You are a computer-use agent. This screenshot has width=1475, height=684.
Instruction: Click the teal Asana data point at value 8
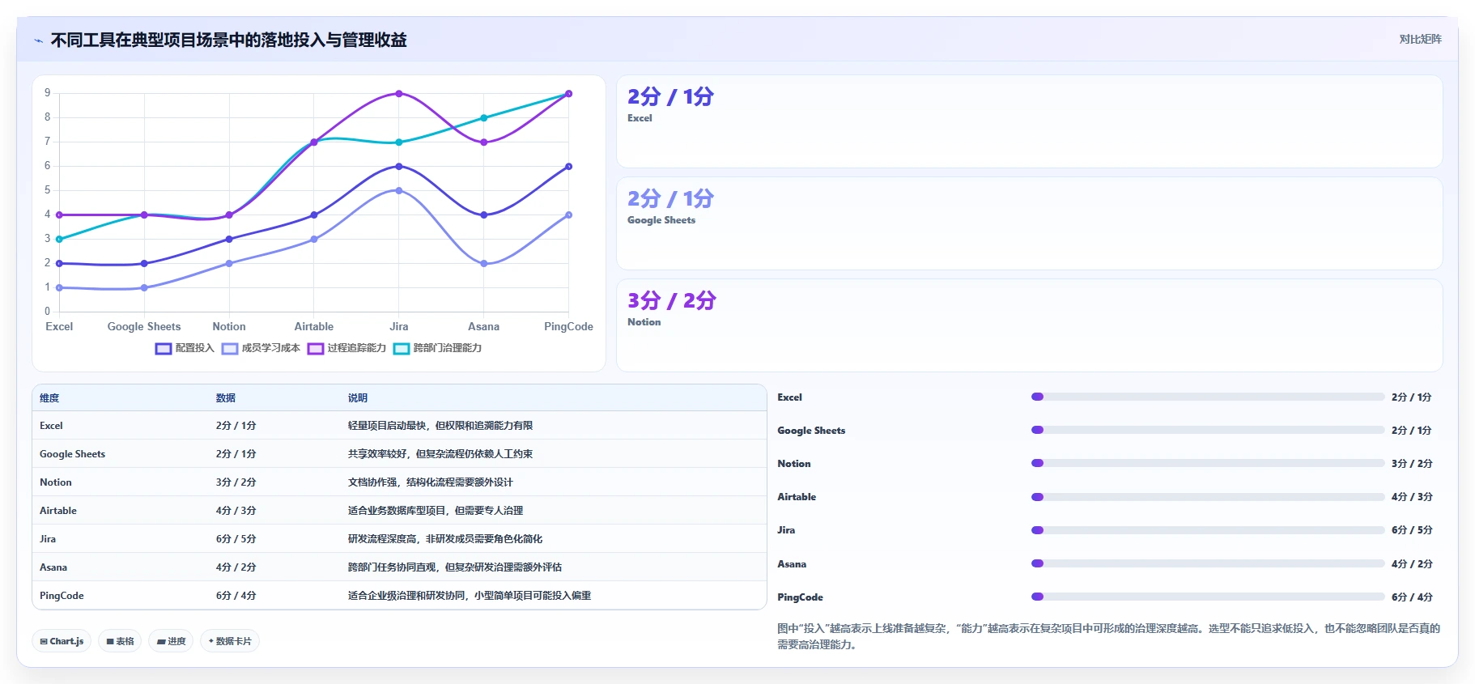pos(483,118)
